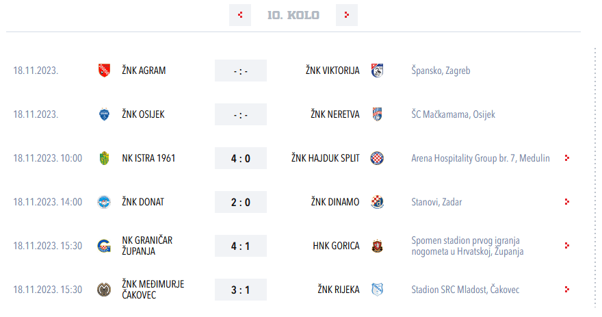
Task: Click the ŽNK Donat club crest
Action: 104,202
